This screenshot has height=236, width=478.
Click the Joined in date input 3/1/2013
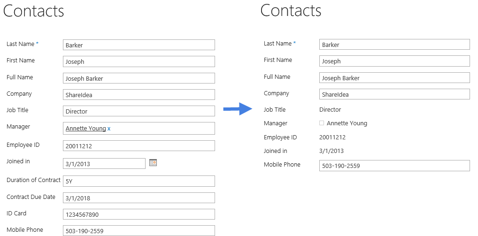[x=104, y=164]
